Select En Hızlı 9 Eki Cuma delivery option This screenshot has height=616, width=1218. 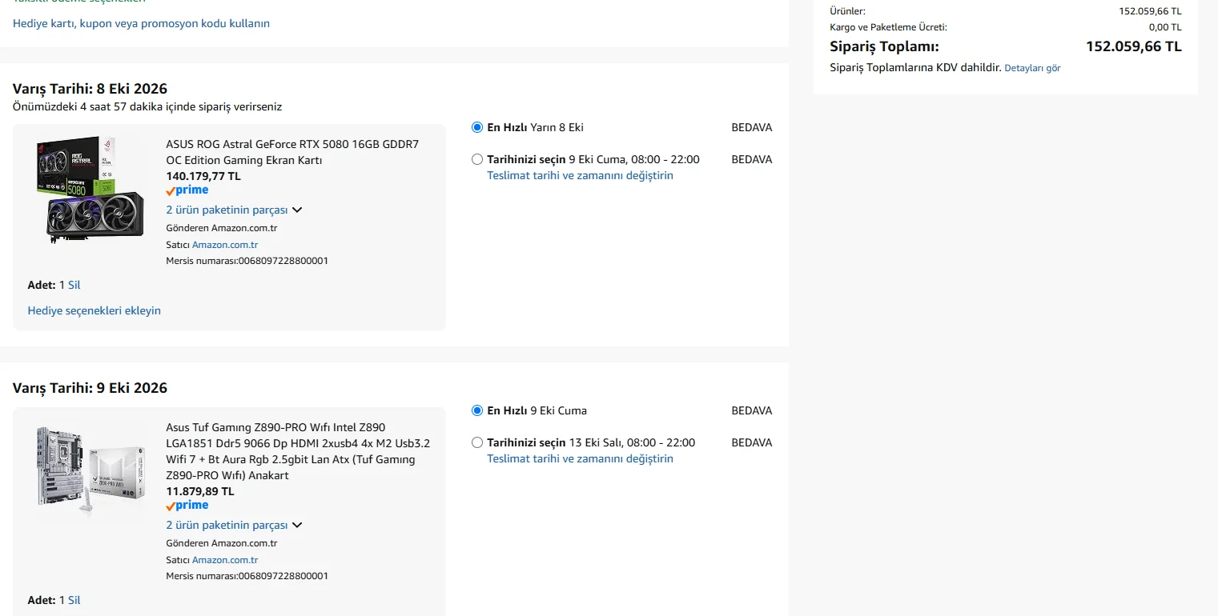[x=477, y=410]
